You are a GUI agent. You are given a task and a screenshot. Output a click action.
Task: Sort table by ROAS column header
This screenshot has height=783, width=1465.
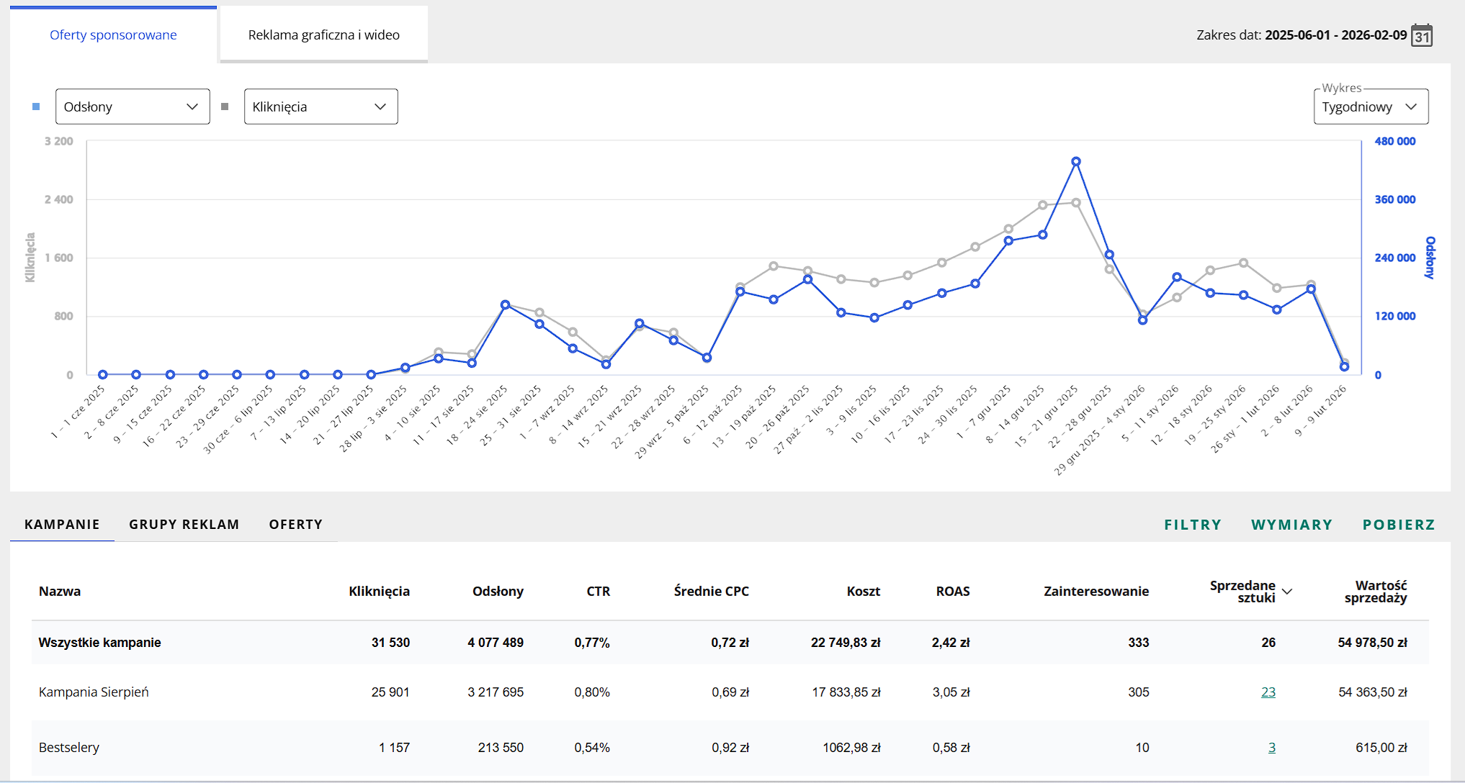[x=953, y=592]
